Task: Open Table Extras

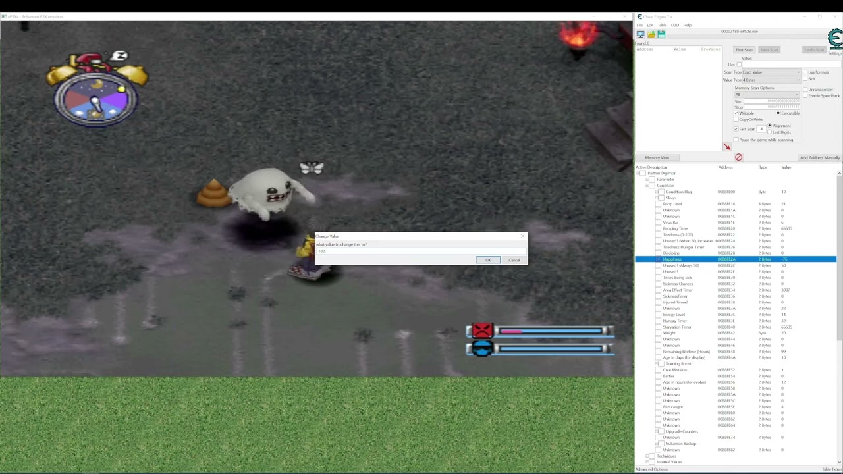Action: tap(831, 469)
